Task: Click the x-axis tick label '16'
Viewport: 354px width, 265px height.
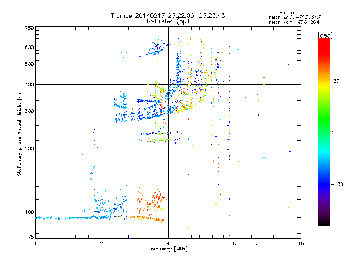Action: click(x=301, y=243)
